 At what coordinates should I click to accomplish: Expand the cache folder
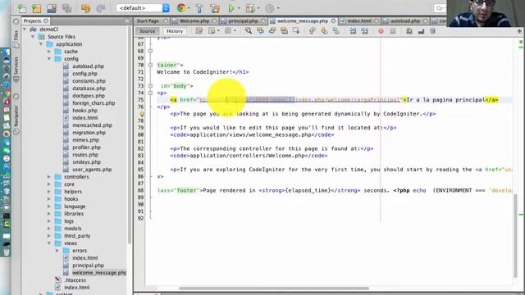[49, 52]
